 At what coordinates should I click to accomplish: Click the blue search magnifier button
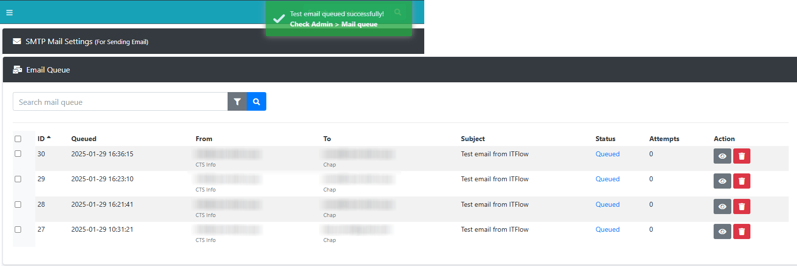tap(257, 102)
